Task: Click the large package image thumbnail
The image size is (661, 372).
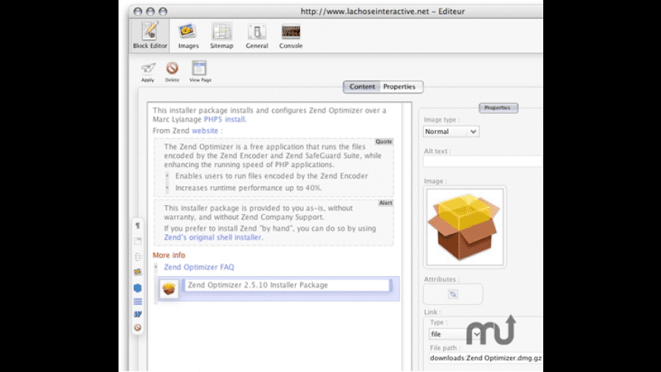Action: [464, 227]
